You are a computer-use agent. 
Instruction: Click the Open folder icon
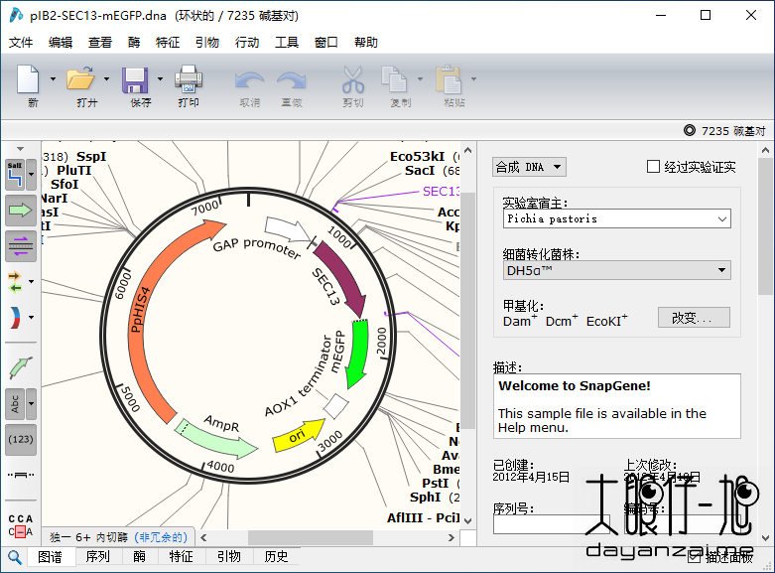click(x=80, y=79)
